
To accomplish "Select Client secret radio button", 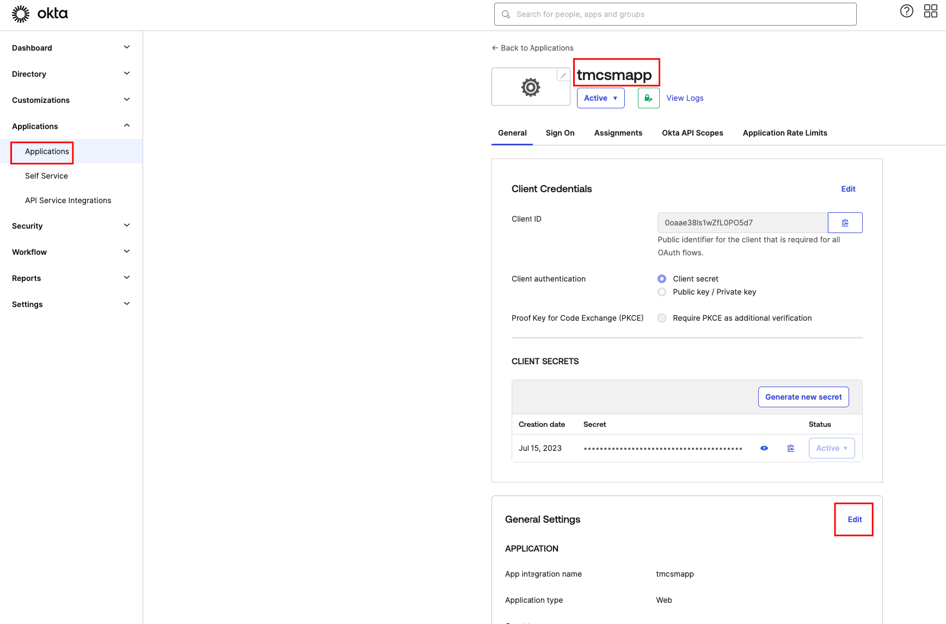I will pyautogui.click(x=662, y=279).
